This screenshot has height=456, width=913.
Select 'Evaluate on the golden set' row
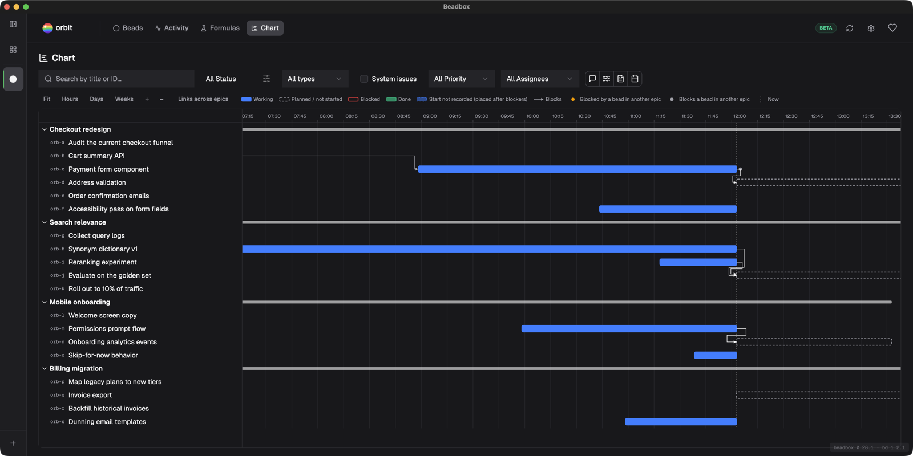pyautogui.click(x=140, y=275)
